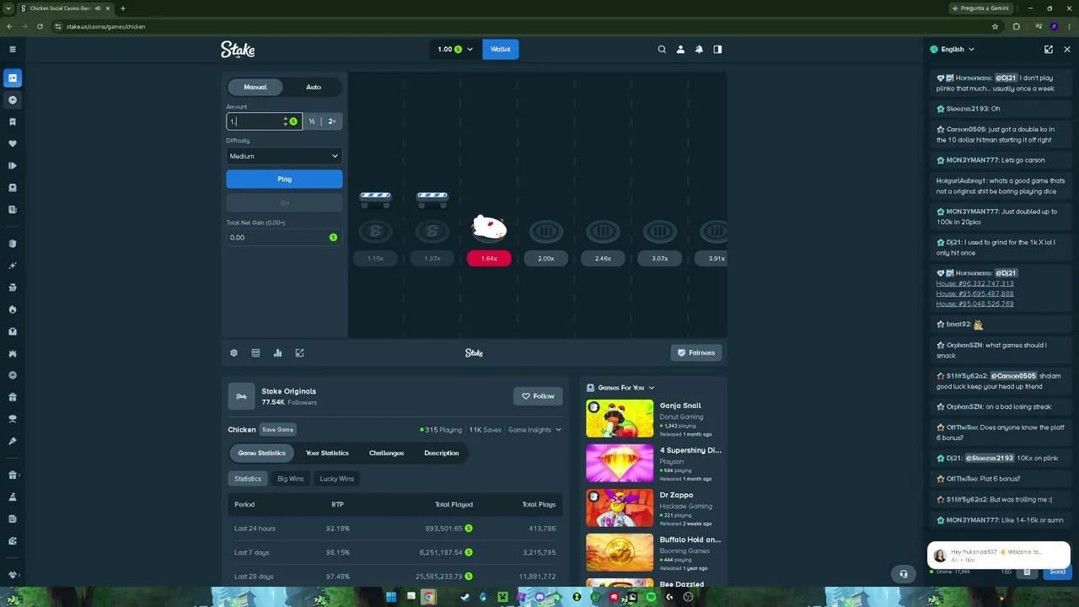Open the Wallet
The image size is (1079, 607).
click(501, 49)
